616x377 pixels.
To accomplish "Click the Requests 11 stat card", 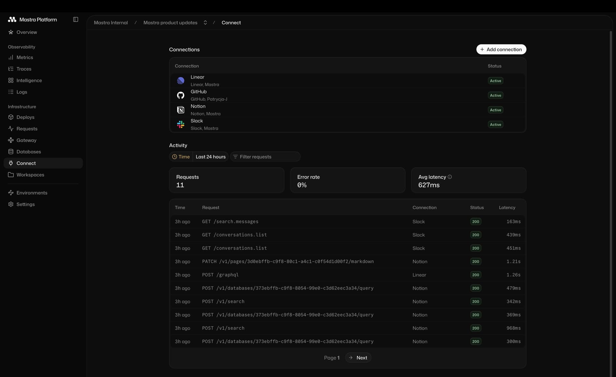I will pos(227,180).
